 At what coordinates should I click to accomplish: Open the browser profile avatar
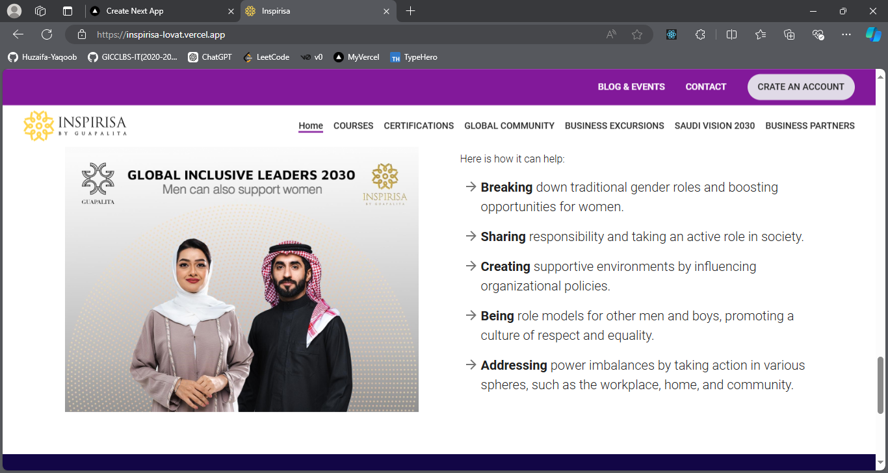point(14,11)
